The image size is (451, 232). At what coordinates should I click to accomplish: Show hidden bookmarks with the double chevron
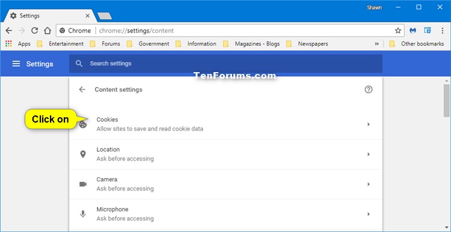click(x=376, y=44)
